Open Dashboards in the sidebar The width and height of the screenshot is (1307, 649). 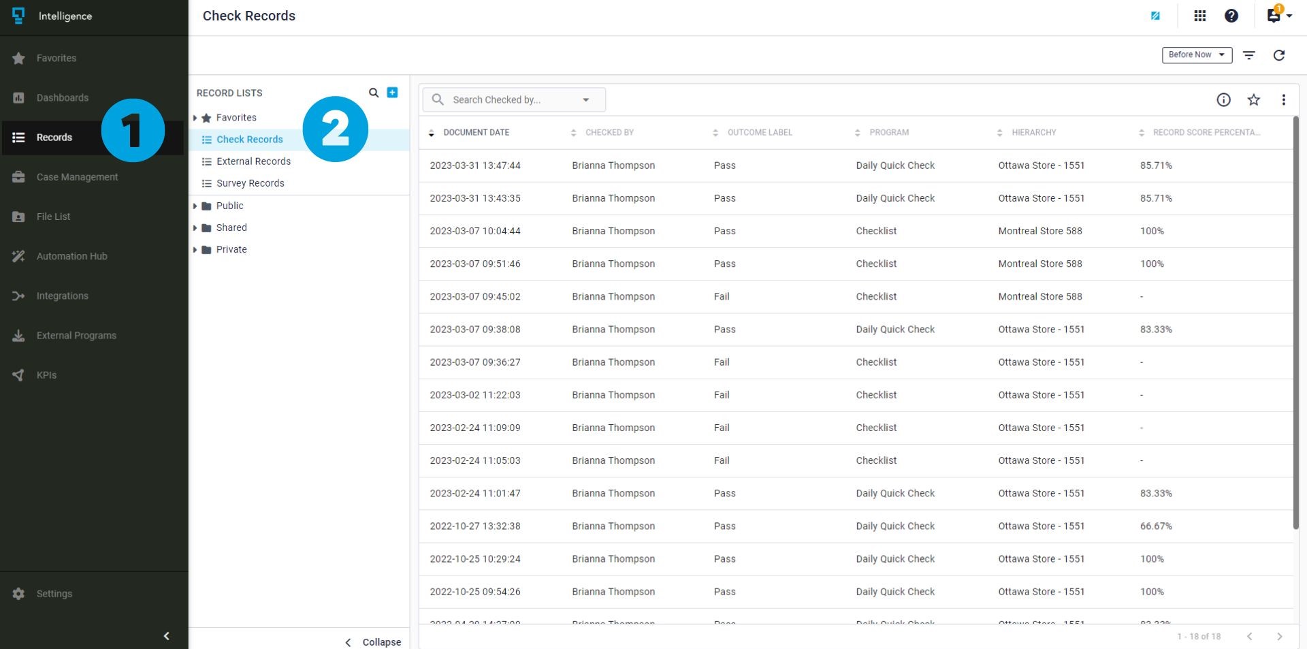62,98
